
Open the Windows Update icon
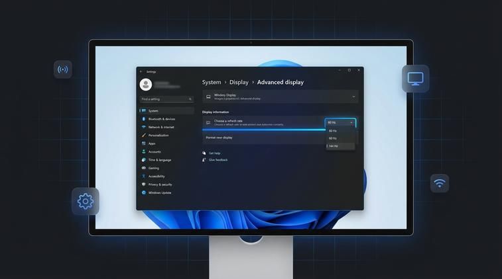(x=143, y=192)
